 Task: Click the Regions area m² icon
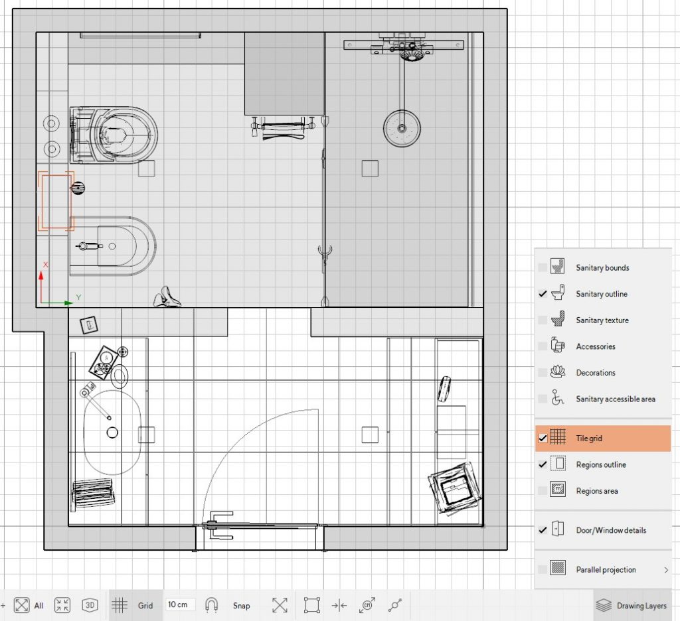coord(558,490)
